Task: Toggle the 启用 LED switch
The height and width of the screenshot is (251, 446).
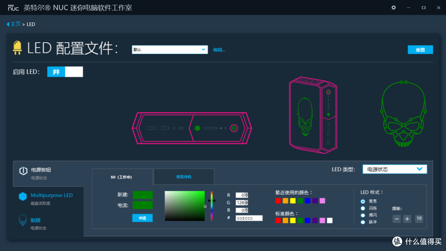Action: tap(65, 72)
